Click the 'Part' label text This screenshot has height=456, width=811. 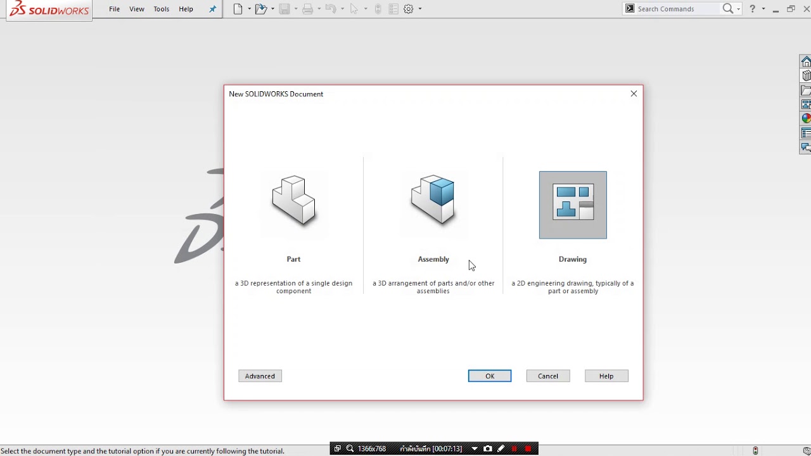pyautogui.click(x=293, y=259)
